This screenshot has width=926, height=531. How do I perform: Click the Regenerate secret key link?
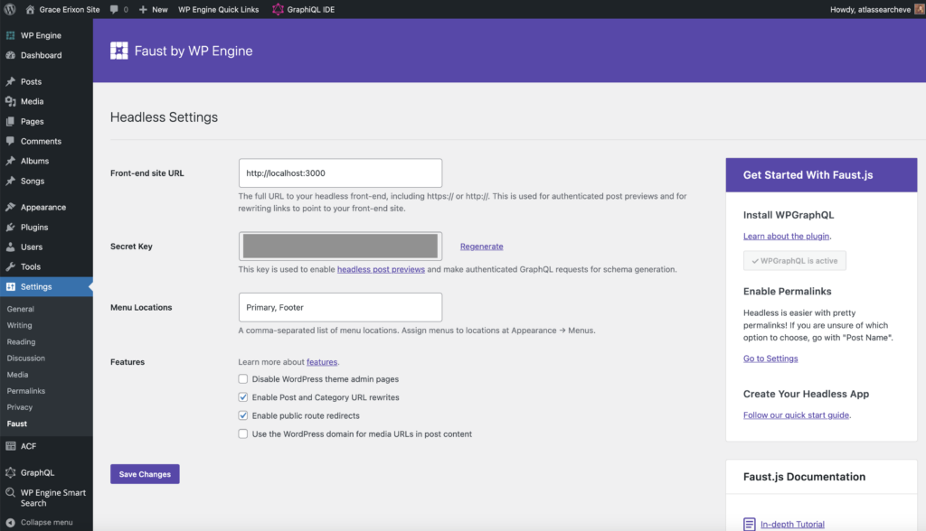[x=481, y=247]
